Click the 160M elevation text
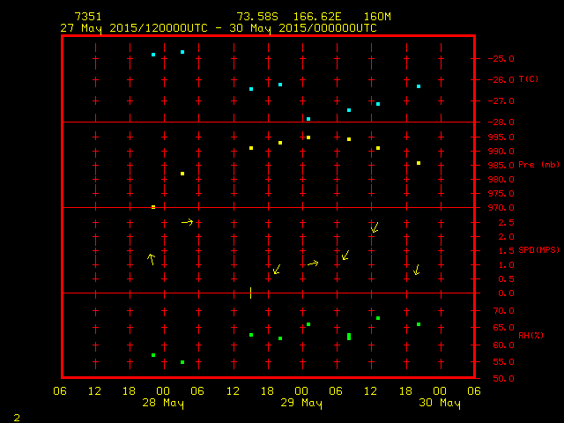Viewport: 564px width, 423px height. tap(377, 17)
